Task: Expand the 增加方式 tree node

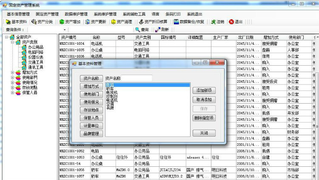Action: pos(12,73)
